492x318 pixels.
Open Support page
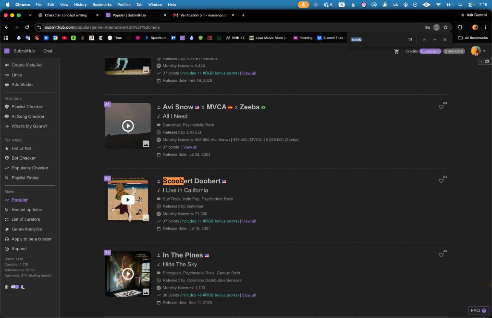click(x=19, y=249)
